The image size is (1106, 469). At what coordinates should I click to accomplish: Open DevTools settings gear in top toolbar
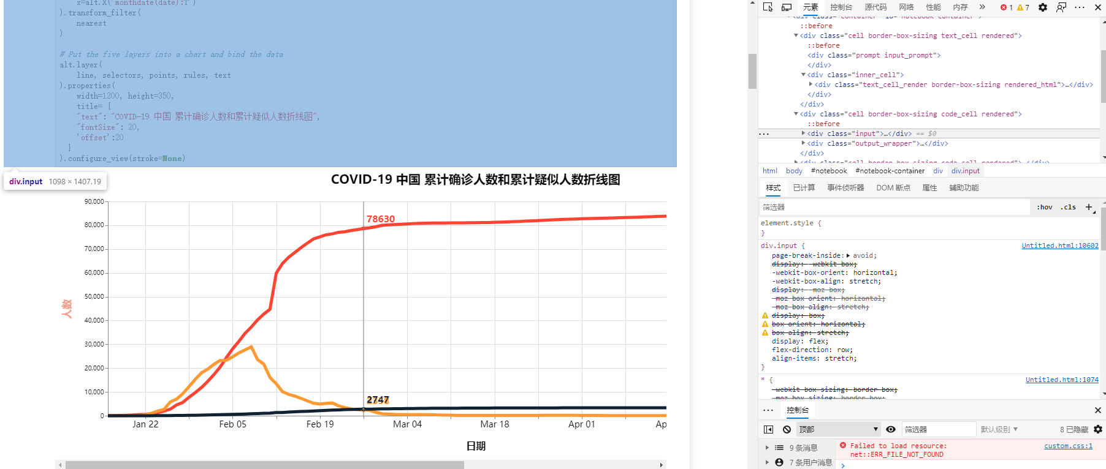pyautogui.click(x=1043, y=7)
